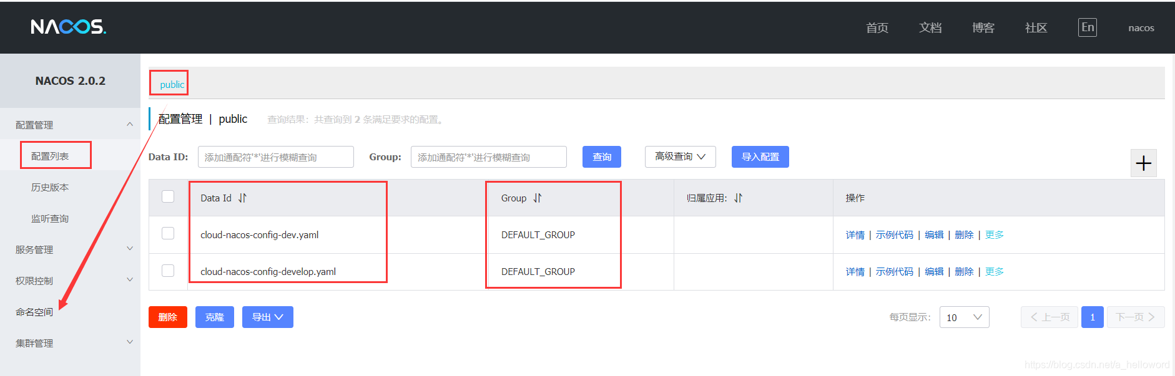Click 编辑 for cloud-nacos-config-dev.yaml

(934, 235)
